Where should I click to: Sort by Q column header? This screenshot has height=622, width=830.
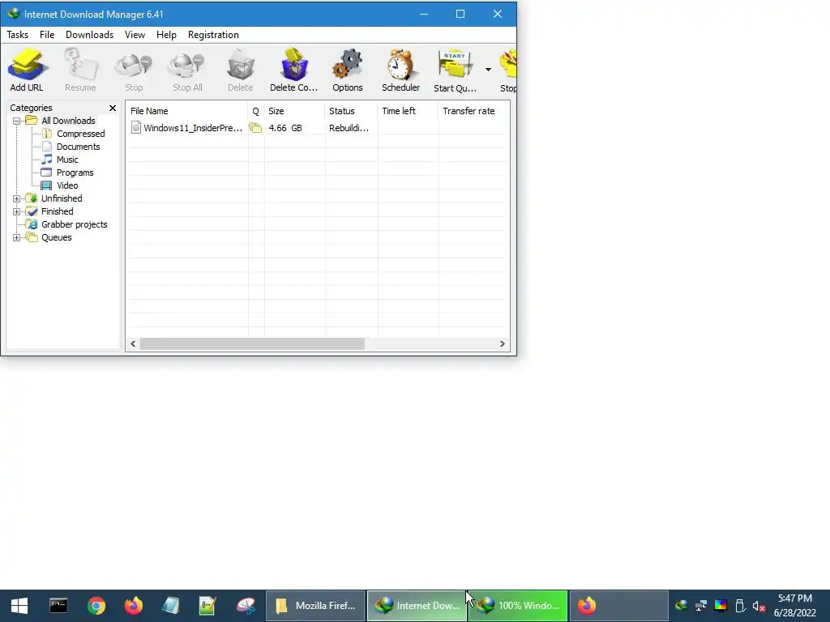pos(255,111)
